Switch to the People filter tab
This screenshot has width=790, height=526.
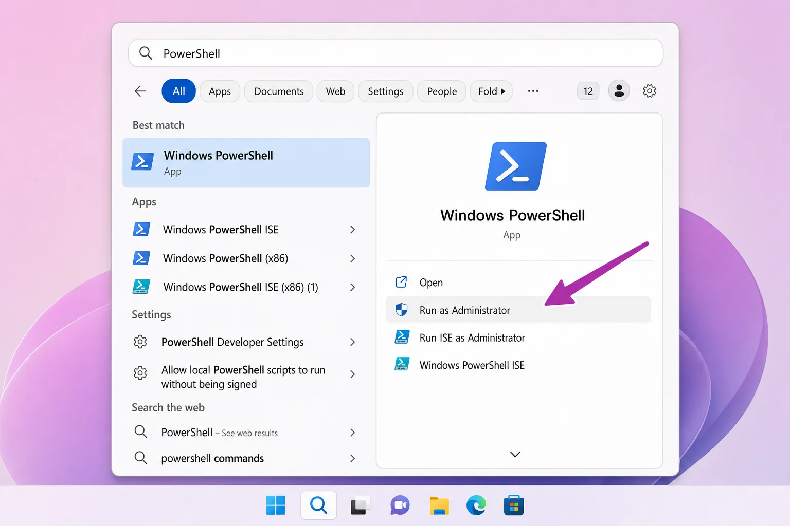442,91
